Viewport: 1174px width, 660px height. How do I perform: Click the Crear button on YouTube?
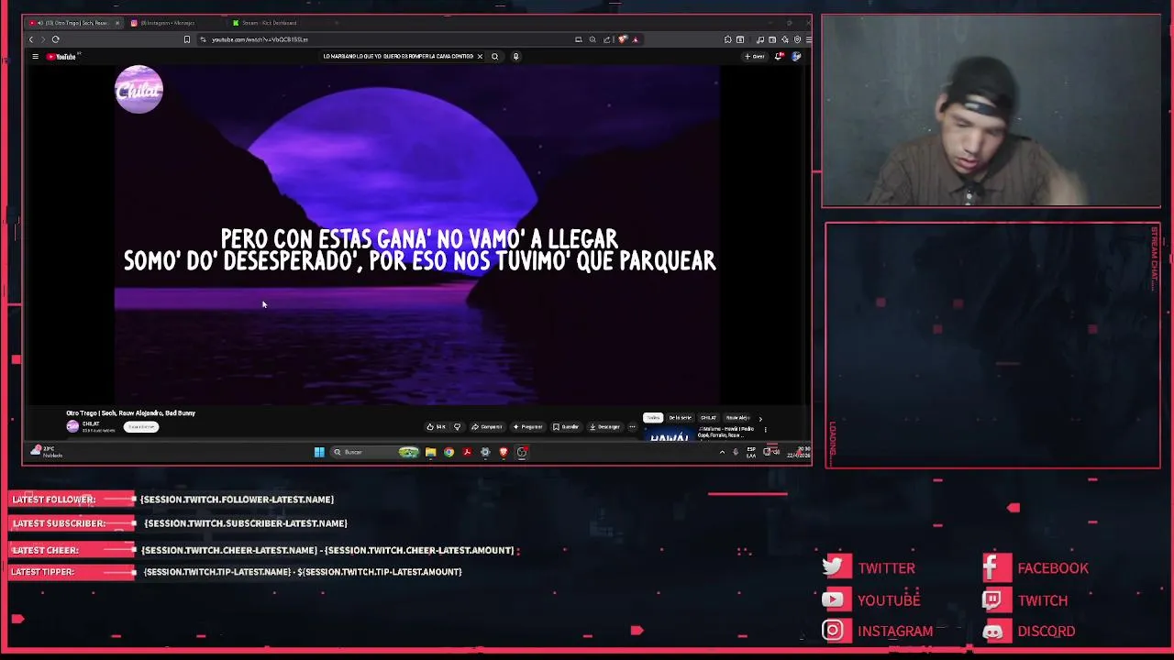755,57
